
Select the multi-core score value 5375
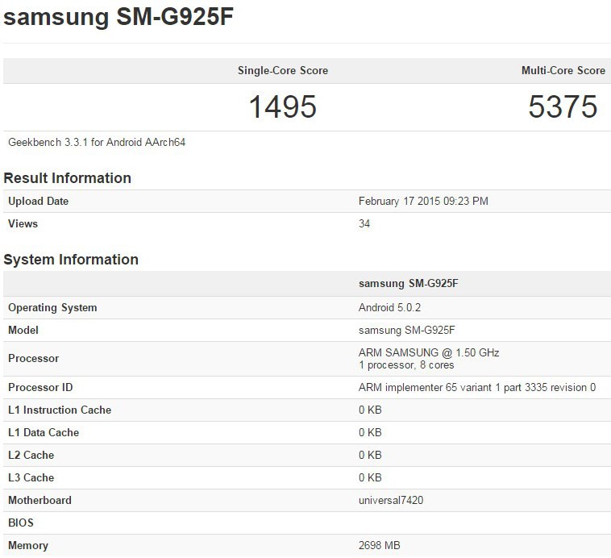click(563, 106)
